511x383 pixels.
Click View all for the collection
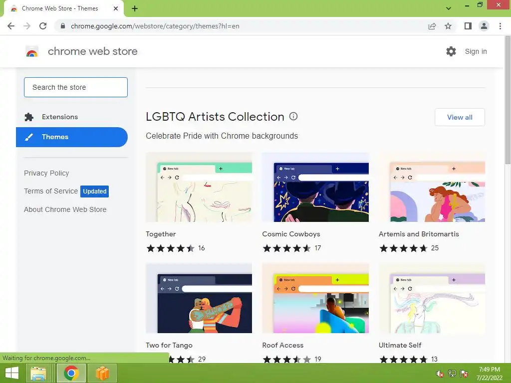(x=460, y=117)
